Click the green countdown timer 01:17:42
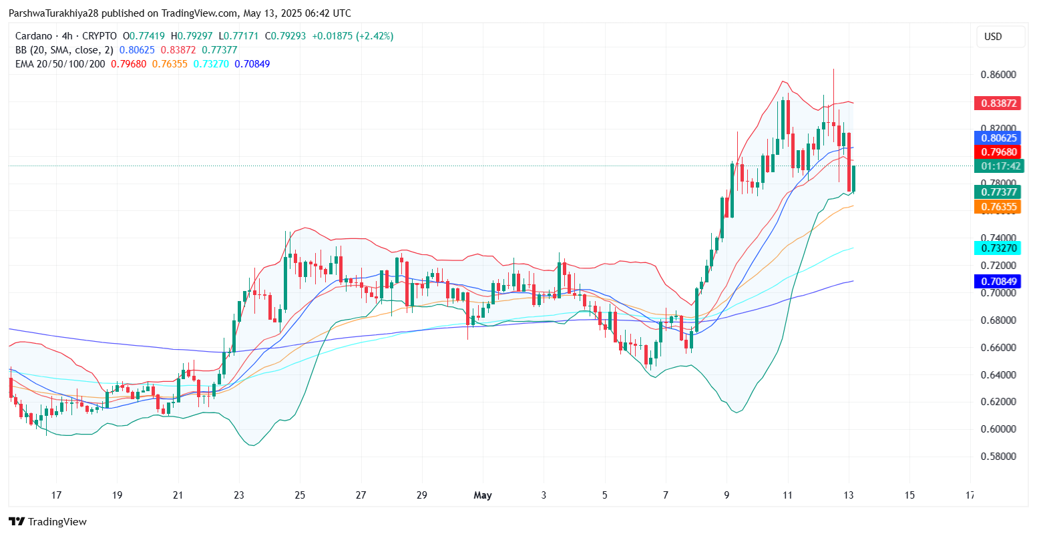This screenshot has width=1037, height=536. pos(998,166)
